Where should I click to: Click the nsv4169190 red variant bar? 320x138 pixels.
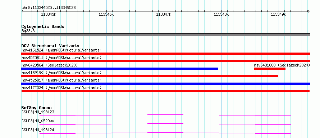coord(150,76)
